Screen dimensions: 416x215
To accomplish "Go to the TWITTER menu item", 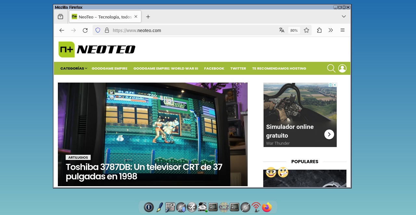I will tap(238, 68).
